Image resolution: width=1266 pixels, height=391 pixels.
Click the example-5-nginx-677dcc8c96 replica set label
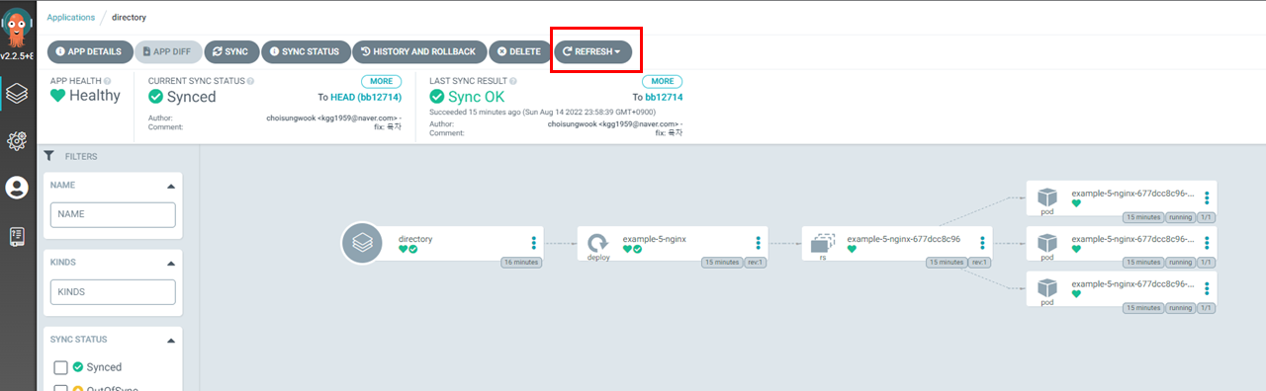click(x=904, y=239)
